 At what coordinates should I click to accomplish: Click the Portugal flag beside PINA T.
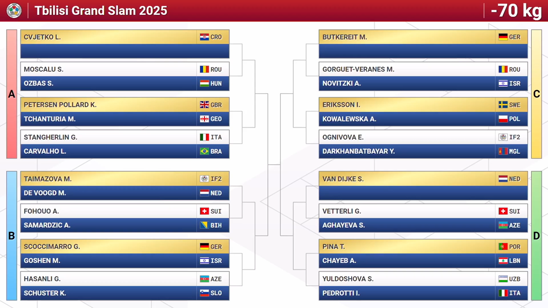tap(503, 247)
